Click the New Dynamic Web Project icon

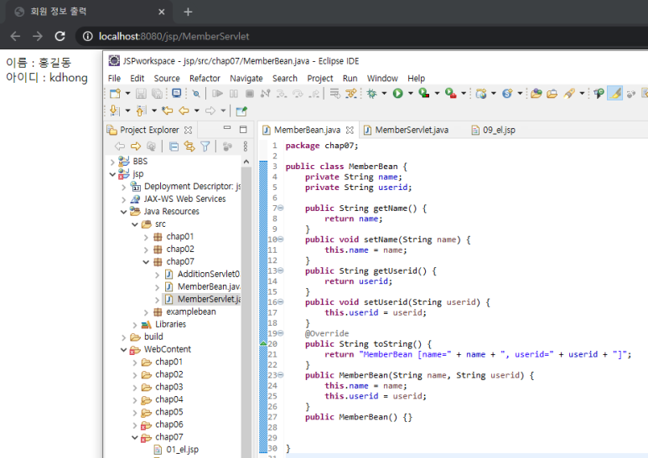click(480, 94)
